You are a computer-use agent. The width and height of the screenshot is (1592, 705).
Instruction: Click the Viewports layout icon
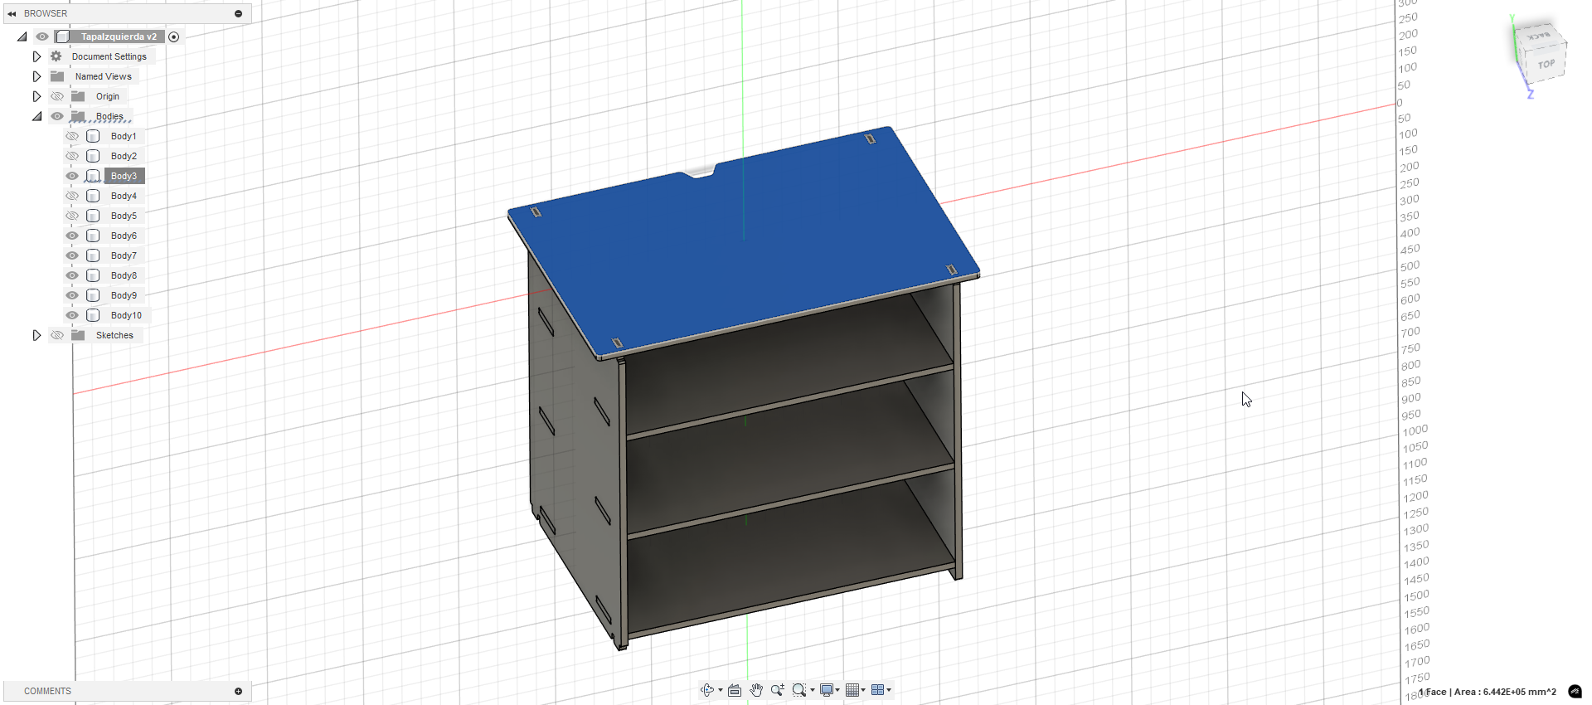tap(877, 690)
